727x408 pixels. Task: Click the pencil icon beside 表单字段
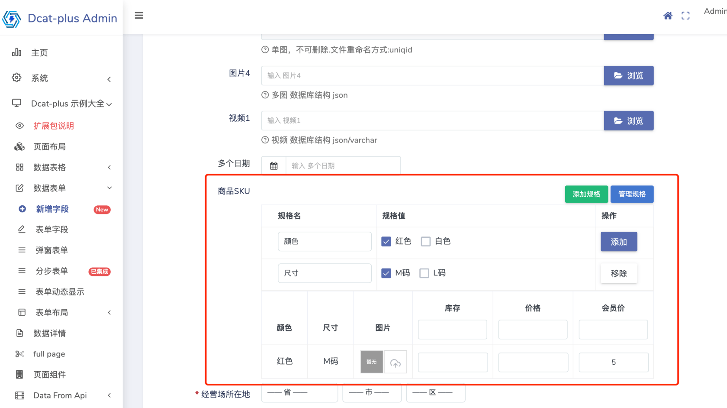(x=22, y=229)
